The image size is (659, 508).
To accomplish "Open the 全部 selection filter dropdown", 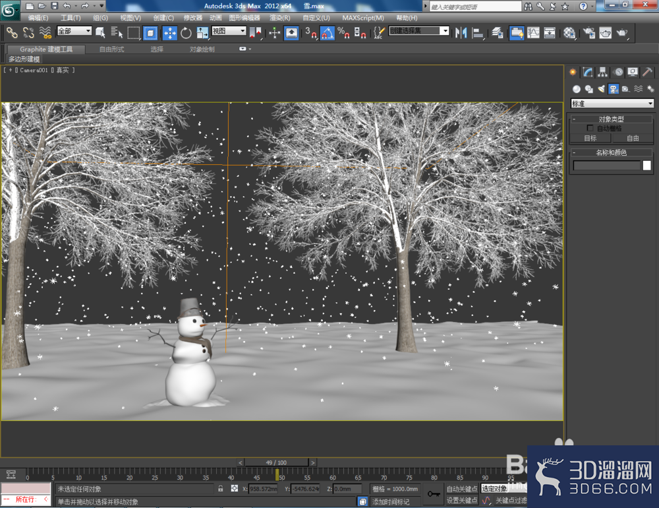I will pyautogui.click(x=74, y=31).
